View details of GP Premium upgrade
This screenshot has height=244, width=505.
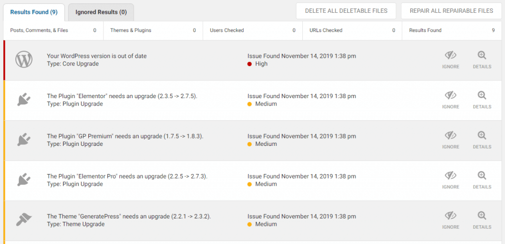482,140
